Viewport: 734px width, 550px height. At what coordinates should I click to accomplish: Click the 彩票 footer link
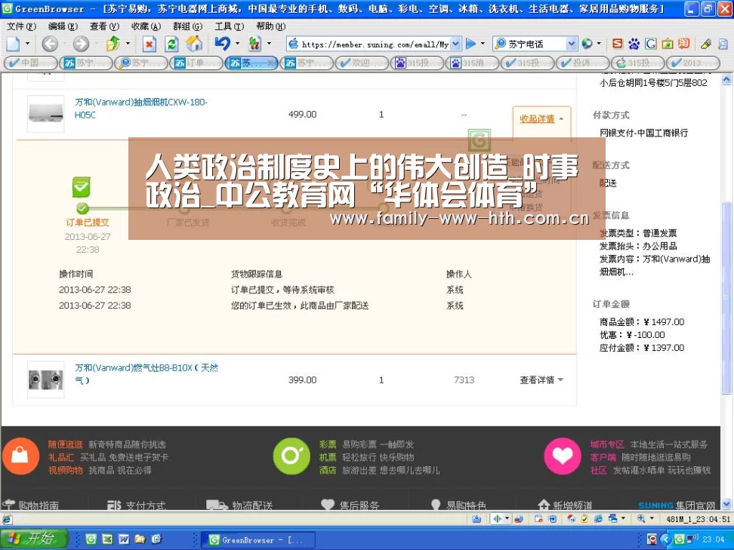(328, 444)
